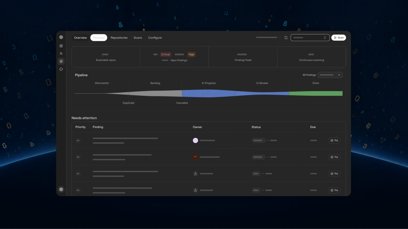Open the Configure tab
The height and width of the screenshot is (229, 408).
click(155, 38)
